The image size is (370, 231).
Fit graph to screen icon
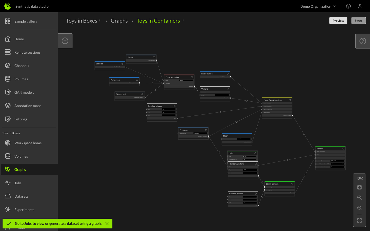pos(359,187)
